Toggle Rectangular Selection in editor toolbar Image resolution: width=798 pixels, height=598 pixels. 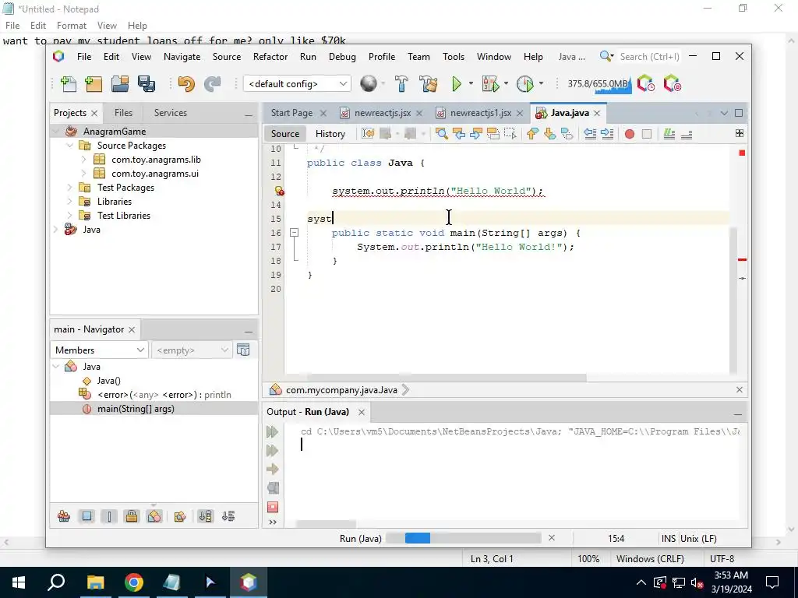(x=510, y=134)
